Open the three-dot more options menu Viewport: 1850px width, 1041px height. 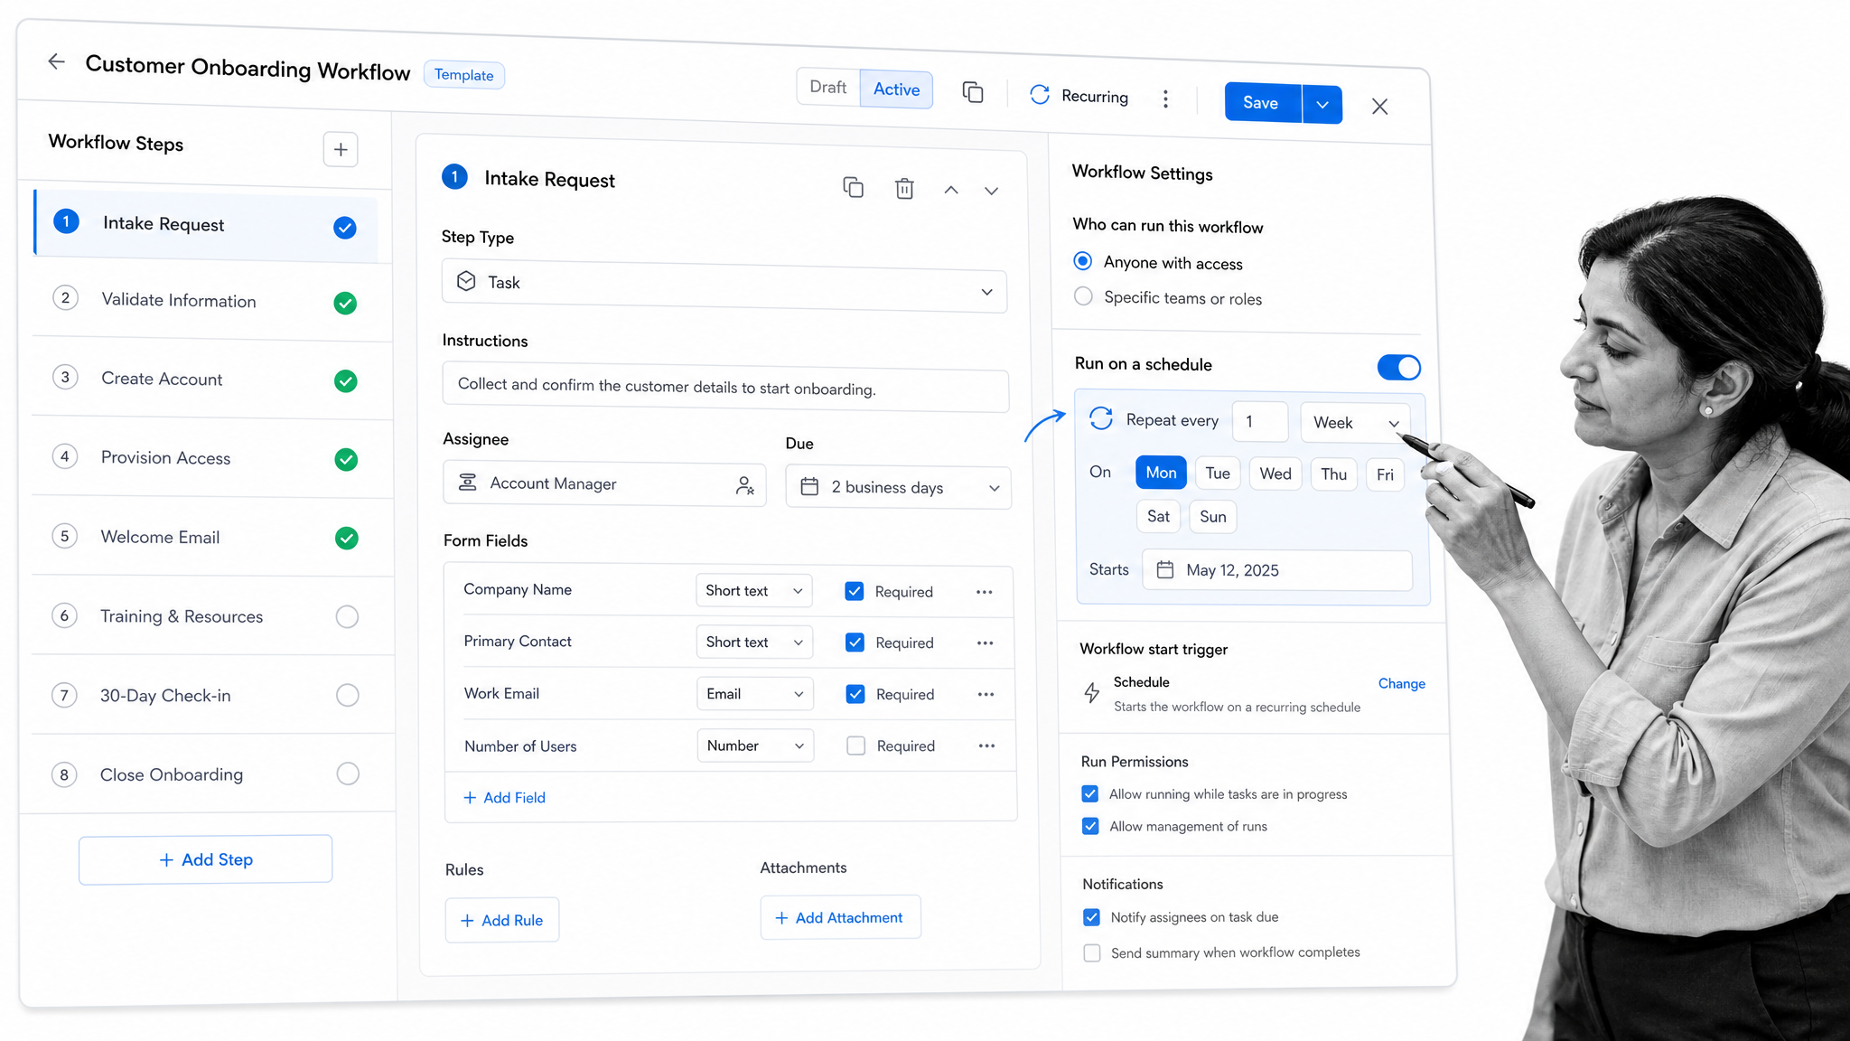point(1165,99)
